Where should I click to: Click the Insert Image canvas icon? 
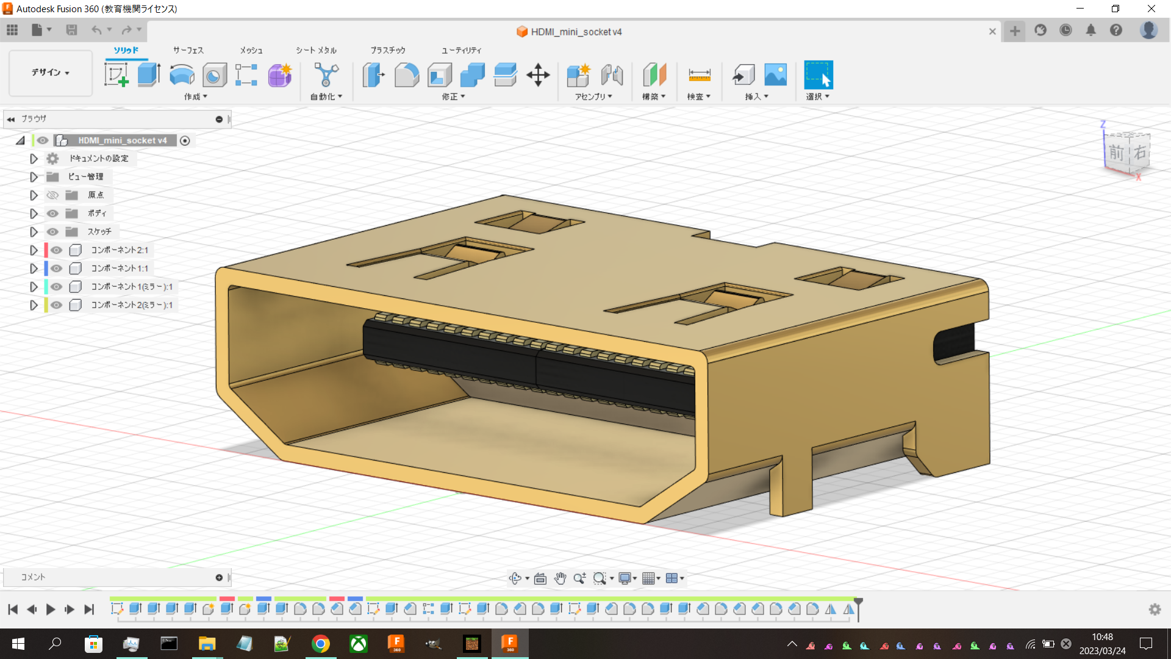pos(776,75)
